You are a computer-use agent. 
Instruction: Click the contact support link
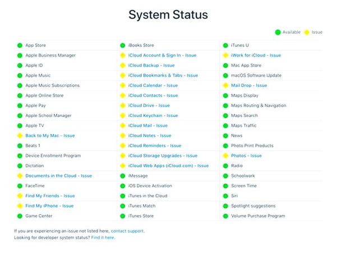point(127,231)
